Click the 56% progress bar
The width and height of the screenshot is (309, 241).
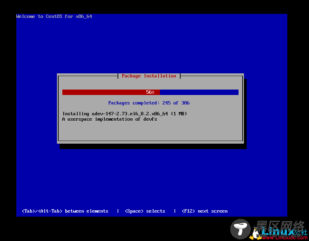150,92
